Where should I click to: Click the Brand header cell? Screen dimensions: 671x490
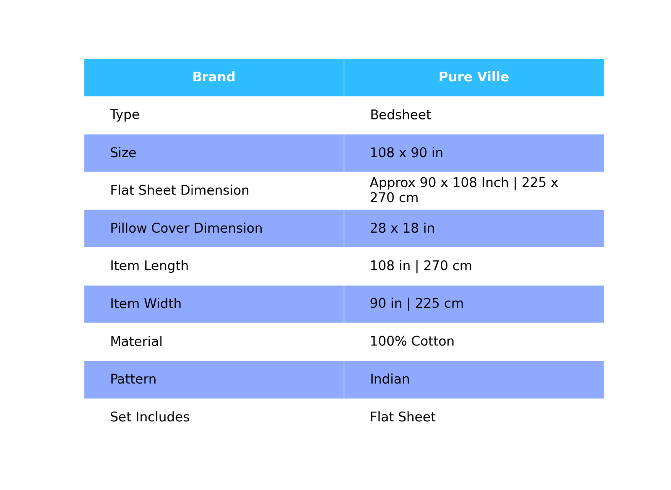pos(214,78)
